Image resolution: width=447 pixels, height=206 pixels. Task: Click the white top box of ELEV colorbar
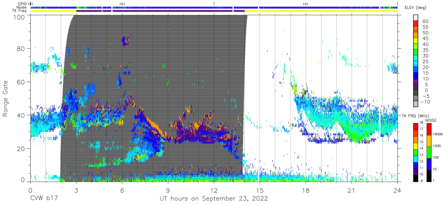pos(416,18)
